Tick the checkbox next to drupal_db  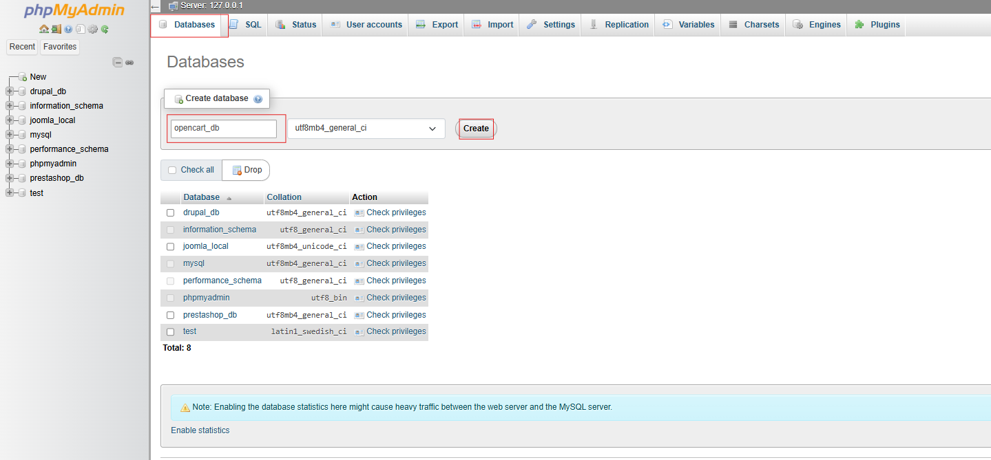coord(170,212)
